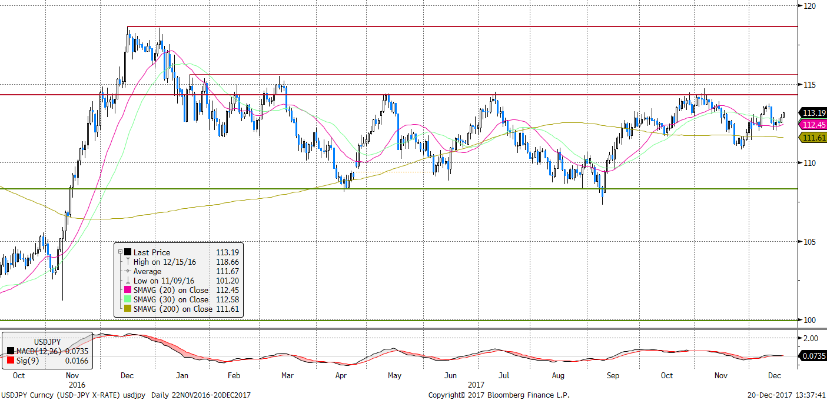Select 'Last Price' legend row text

tap(152, 252)
